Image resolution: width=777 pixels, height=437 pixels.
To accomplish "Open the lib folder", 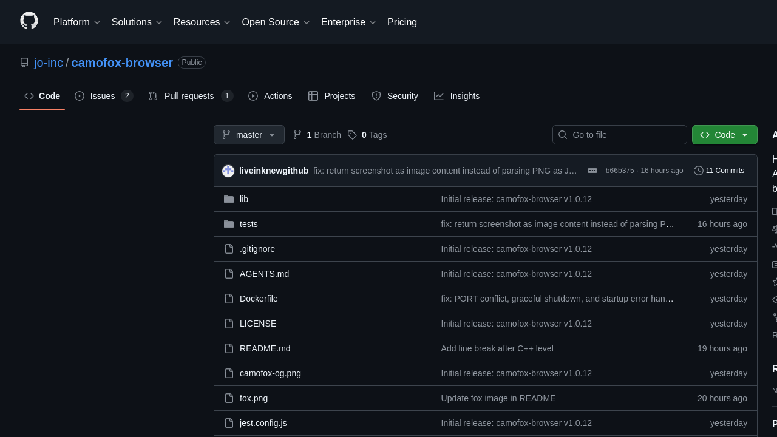I will (244, 199).
